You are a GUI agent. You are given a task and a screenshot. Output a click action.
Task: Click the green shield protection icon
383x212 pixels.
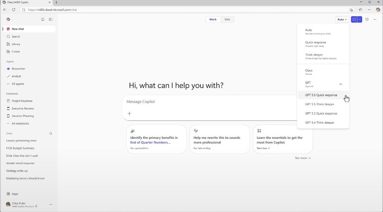click(x=367, y=19)
